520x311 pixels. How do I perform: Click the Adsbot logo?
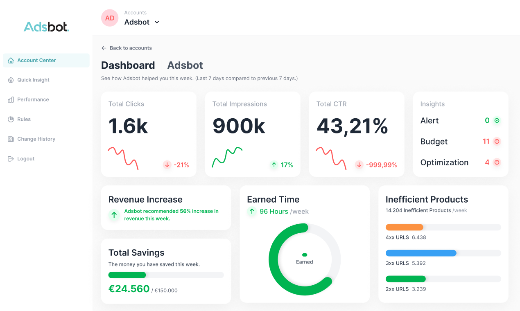click(46, 27)
